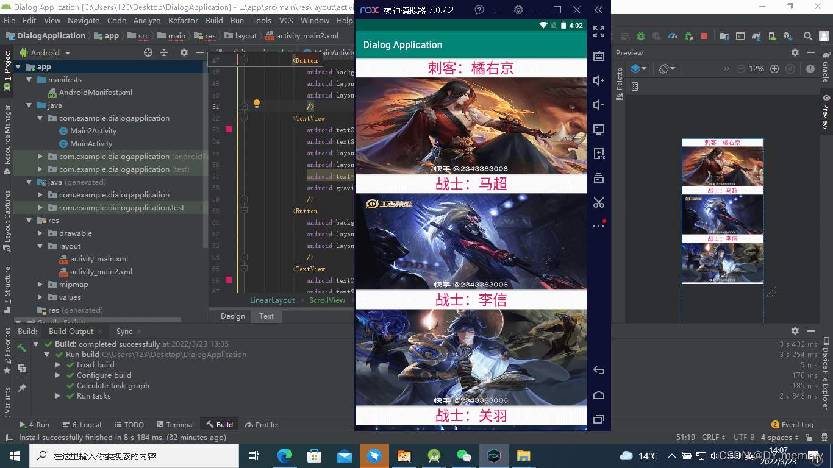Tap the Nox Android back button
The image size is (833, 468).
599,370
